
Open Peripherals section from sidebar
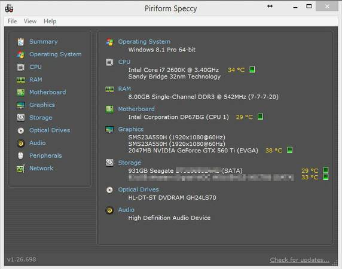pos(45,155)
